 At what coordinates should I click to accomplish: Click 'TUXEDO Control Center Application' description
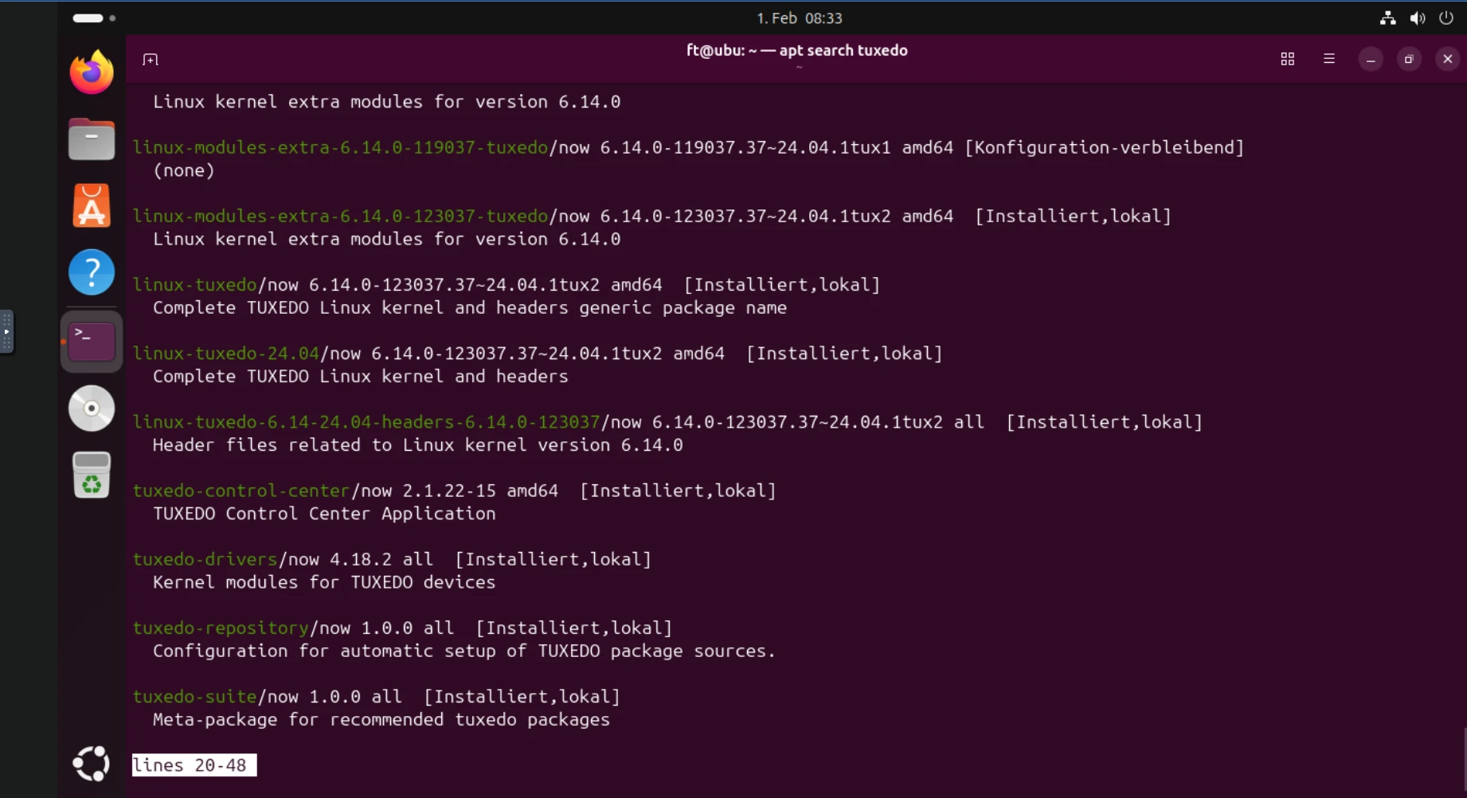click(324, 514)
